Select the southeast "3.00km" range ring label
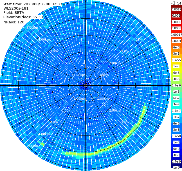 point(127,122)
